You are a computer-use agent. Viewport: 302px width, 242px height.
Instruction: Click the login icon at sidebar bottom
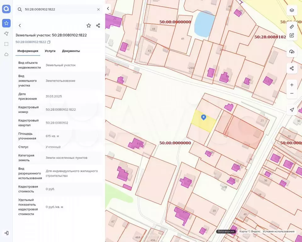(x=6, y=233)
